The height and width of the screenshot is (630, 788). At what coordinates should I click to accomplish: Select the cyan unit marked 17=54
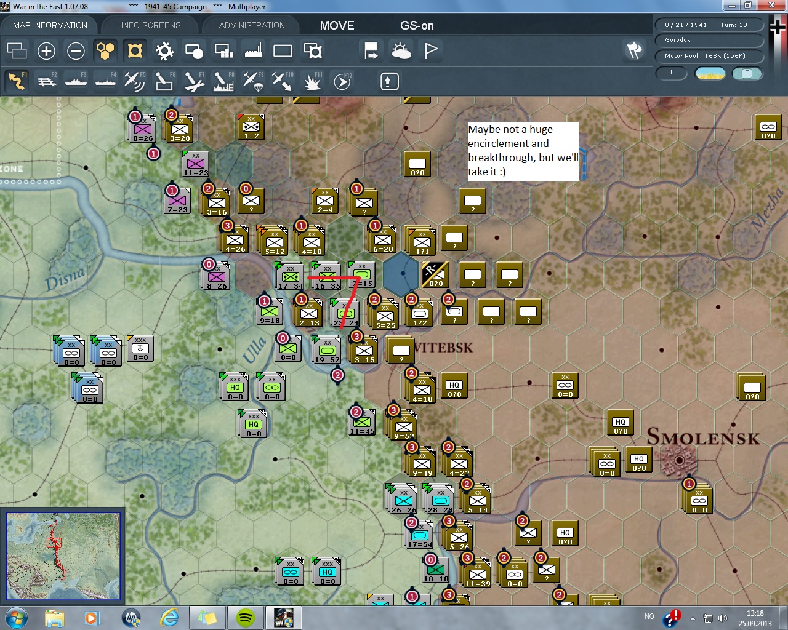click(420, 534)
